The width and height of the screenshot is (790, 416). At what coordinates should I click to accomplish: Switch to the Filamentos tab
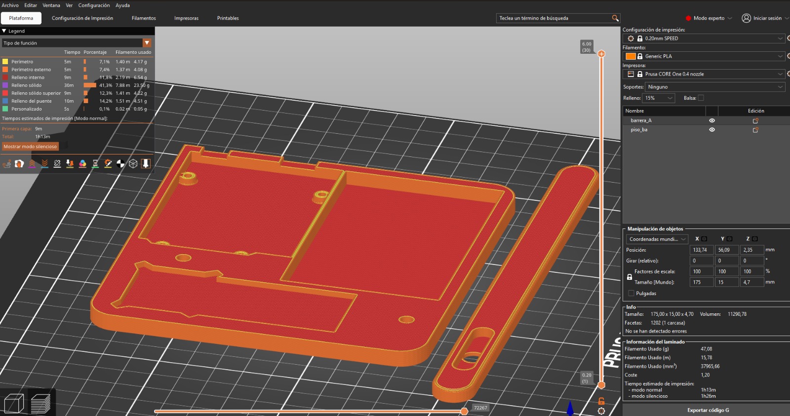pos(144,18)
